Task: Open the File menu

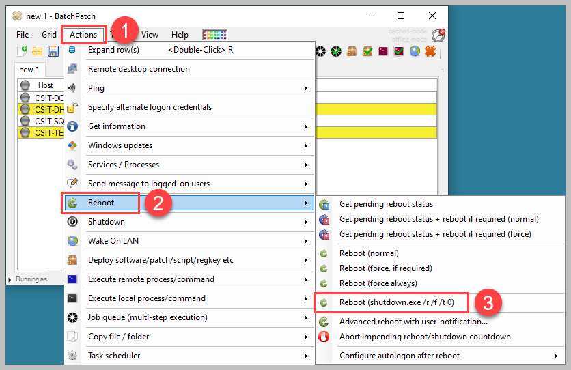Action: [x=23, y=35]
